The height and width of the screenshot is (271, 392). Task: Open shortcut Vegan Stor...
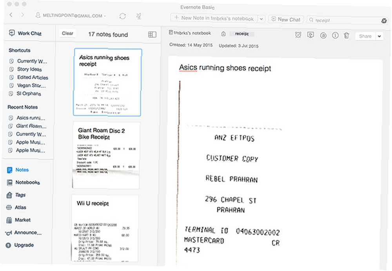(27, 85)
